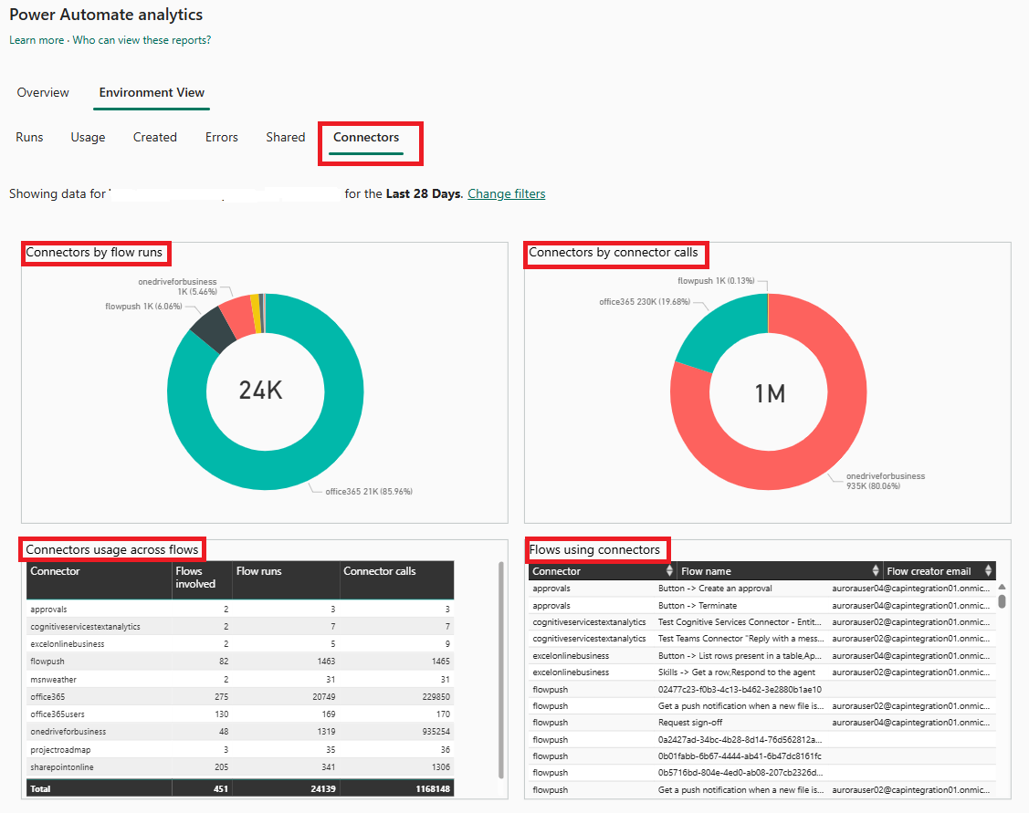Click the 'flowpush 1K (6.06%)' chart label
1029x813 pixels.
(x=143, y=307)
